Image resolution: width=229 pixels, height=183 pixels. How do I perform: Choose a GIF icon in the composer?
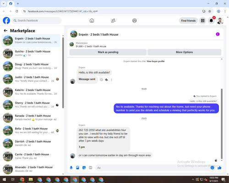pyautogui.click(x=90, y=168)
